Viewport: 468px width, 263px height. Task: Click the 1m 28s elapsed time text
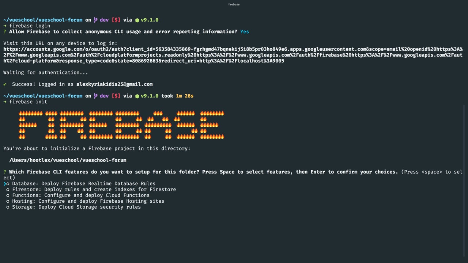coord(185,96)
